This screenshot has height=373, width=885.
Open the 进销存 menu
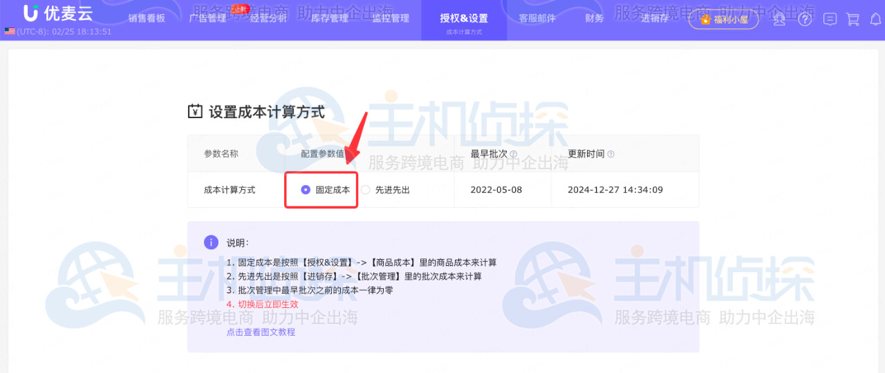click(x=655, y=19)
